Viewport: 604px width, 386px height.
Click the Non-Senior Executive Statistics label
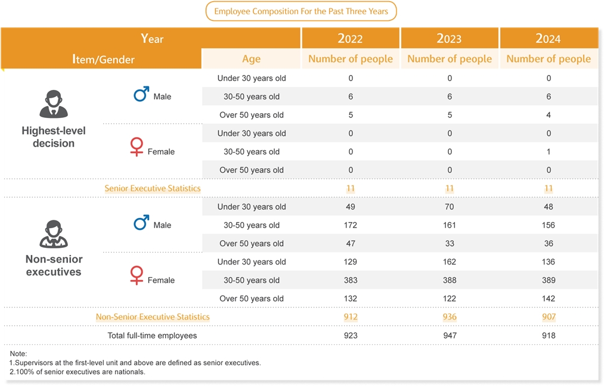pyautogui.click(x=153, y=317)
